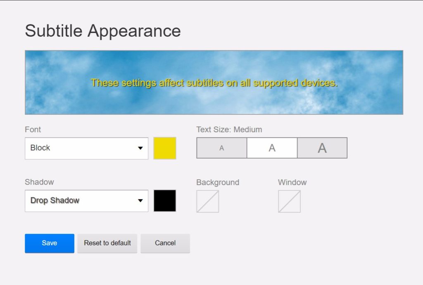Click the Subtitle Appearance heading
This screenshot has width=423, height=285.
102,31
